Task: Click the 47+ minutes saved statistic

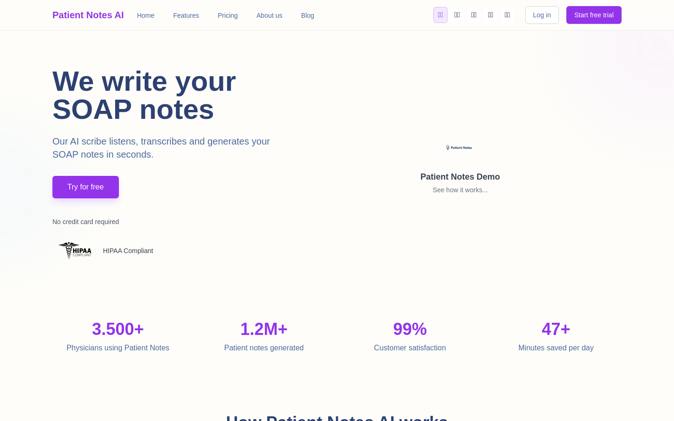Action: 556,329
